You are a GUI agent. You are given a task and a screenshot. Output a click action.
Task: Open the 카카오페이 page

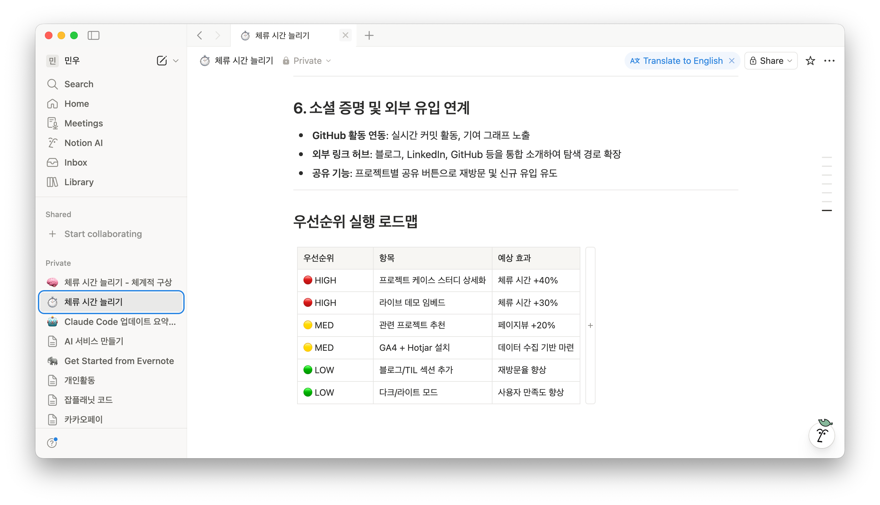[111, 420]
